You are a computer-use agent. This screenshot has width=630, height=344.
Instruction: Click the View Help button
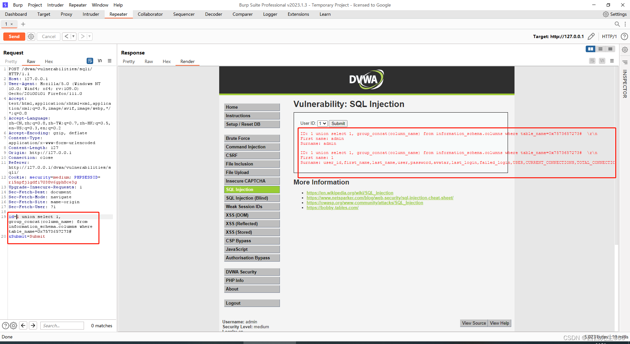[499, 323]
